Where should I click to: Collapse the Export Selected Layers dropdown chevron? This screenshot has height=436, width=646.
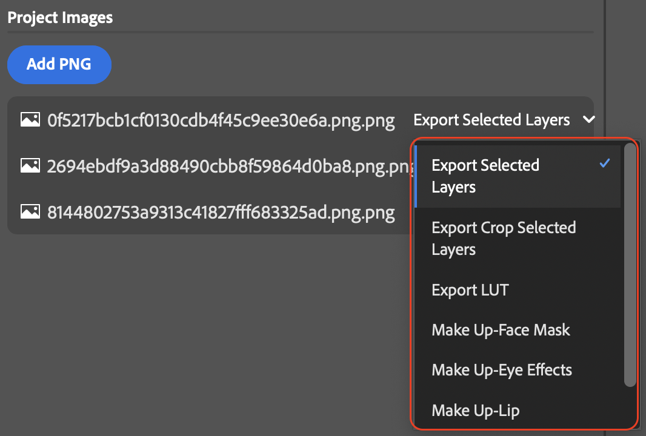pos(589,119)
